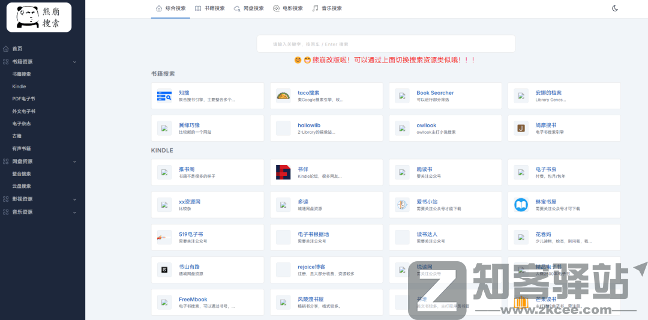This screenshot has height=320, width=648.
Task: Click the 琳宝书屋 blue book icon
Action: pyautogui.click(x=521, y=205)
